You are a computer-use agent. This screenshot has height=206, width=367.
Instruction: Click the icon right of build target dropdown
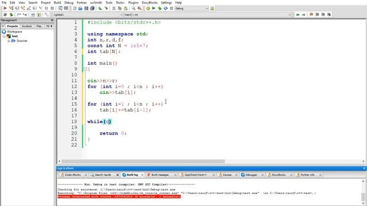point(212,8)
